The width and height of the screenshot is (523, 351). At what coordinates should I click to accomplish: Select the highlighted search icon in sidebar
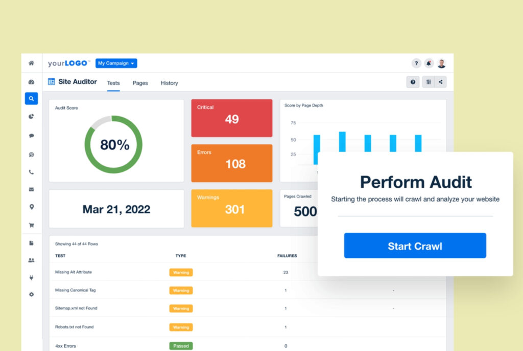pyautogui.click(x=31, y=99)
